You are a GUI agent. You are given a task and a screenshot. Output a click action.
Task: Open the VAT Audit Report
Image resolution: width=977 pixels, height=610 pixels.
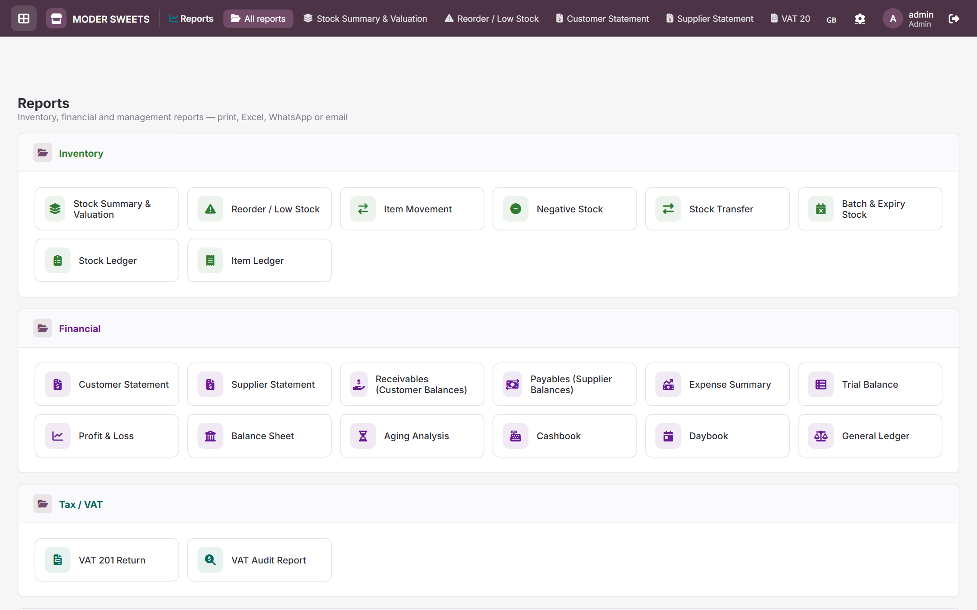tap(259, 560)
